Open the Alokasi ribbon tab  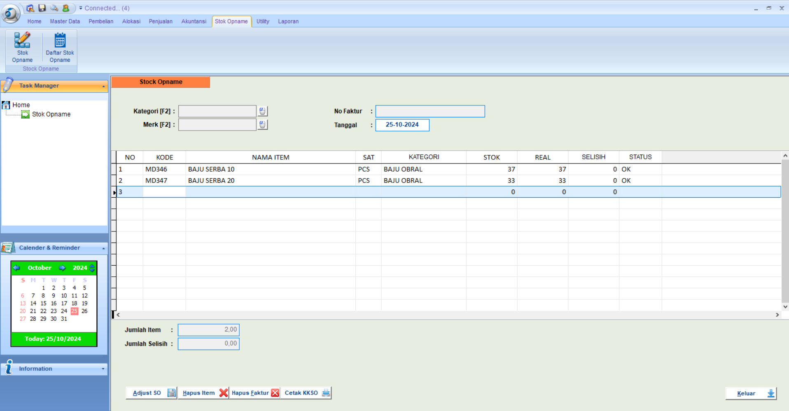131,21
